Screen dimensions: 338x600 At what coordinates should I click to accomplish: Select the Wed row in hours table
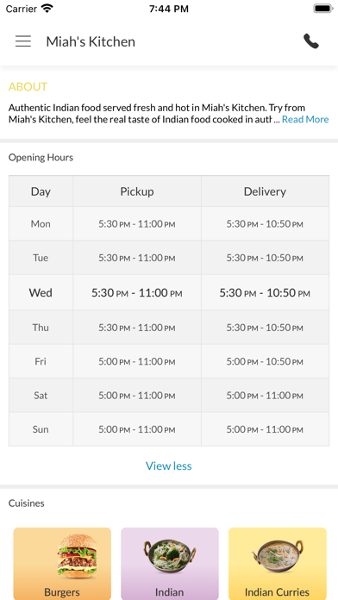pos(169,293)
